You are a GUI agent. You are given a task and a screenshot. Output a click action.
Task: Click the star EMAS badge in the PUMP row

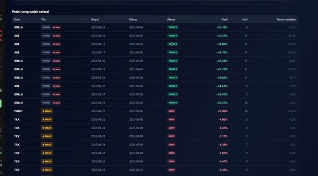coord(47,111)
